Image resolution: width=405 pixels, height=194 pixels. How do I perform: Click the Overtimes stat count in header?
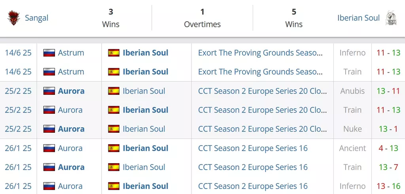(x=202, y=12)
